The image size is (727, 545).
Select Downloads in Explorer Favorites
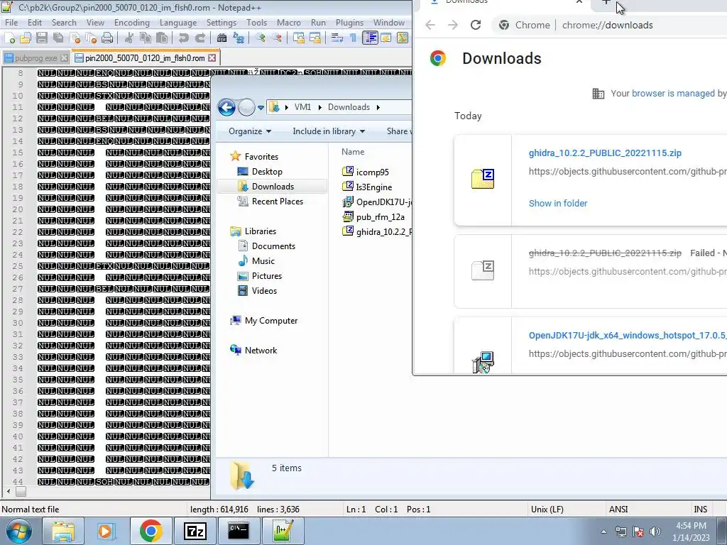pyautogui.click(x=272, y=187)
